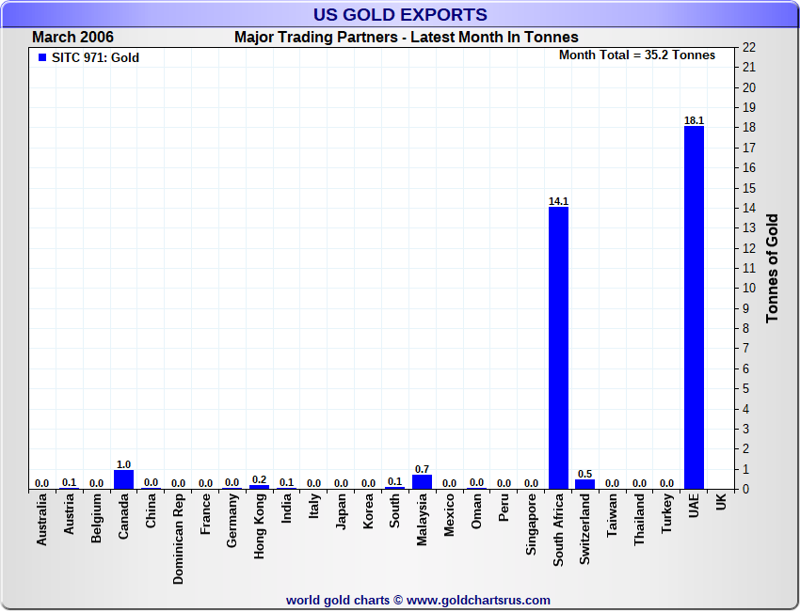Click the 'March 2006' date label
The width and height of the screenshot is (800, 611).
pos(73,38)
